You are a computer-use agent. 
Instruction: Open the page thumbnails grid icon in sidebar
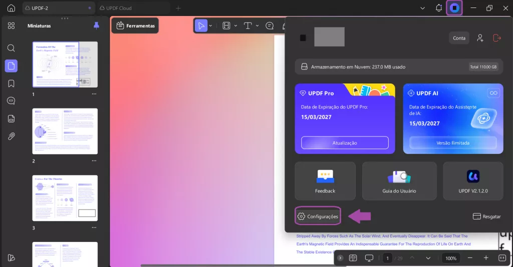(11, 26)
